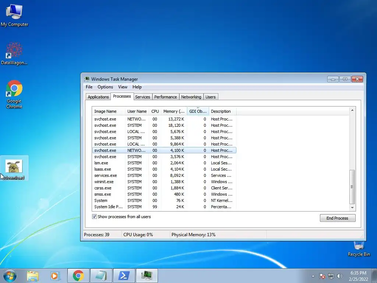Click the Task Manager taskbar button
This screenshot has width=377, height=283.
[x=147, y=276]
